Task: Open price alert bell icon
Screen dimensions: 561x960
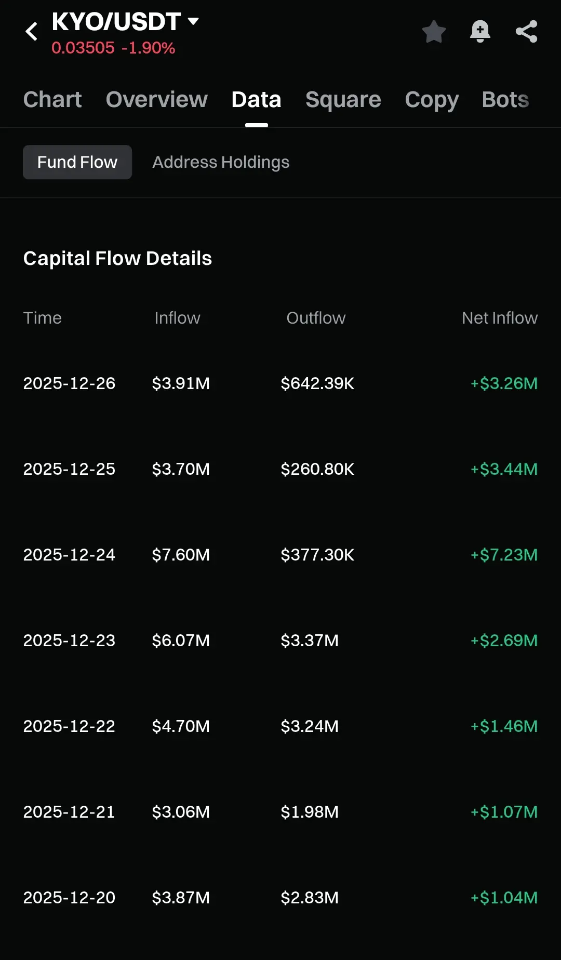Action: [x=480, y=32]
